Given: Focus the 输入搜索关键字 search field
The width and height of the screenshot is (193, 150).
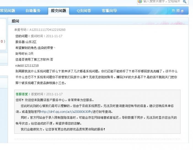Looking at the screenshot, I should 162,1.
